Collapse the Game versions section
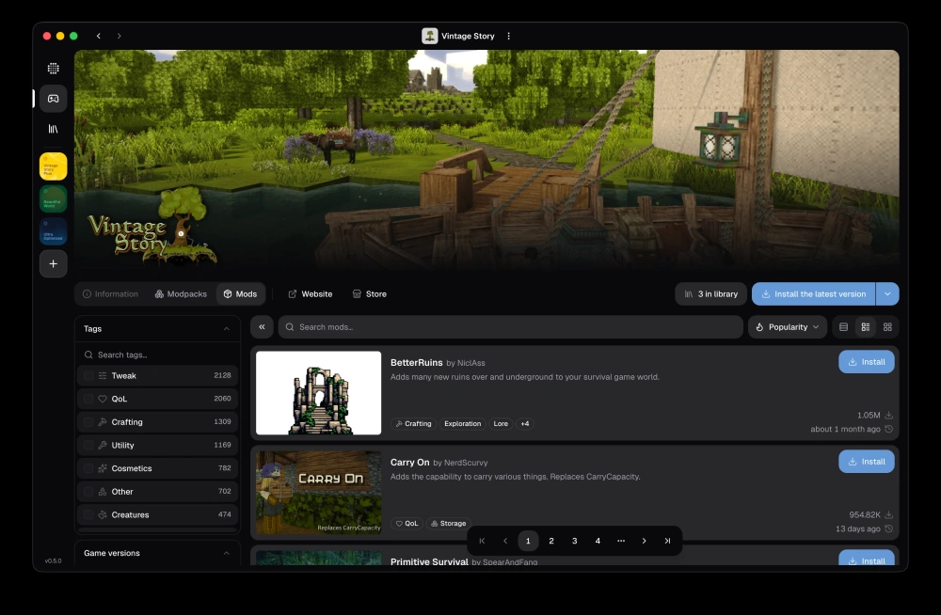Screen dimensions: 941x615 (226, 553)
